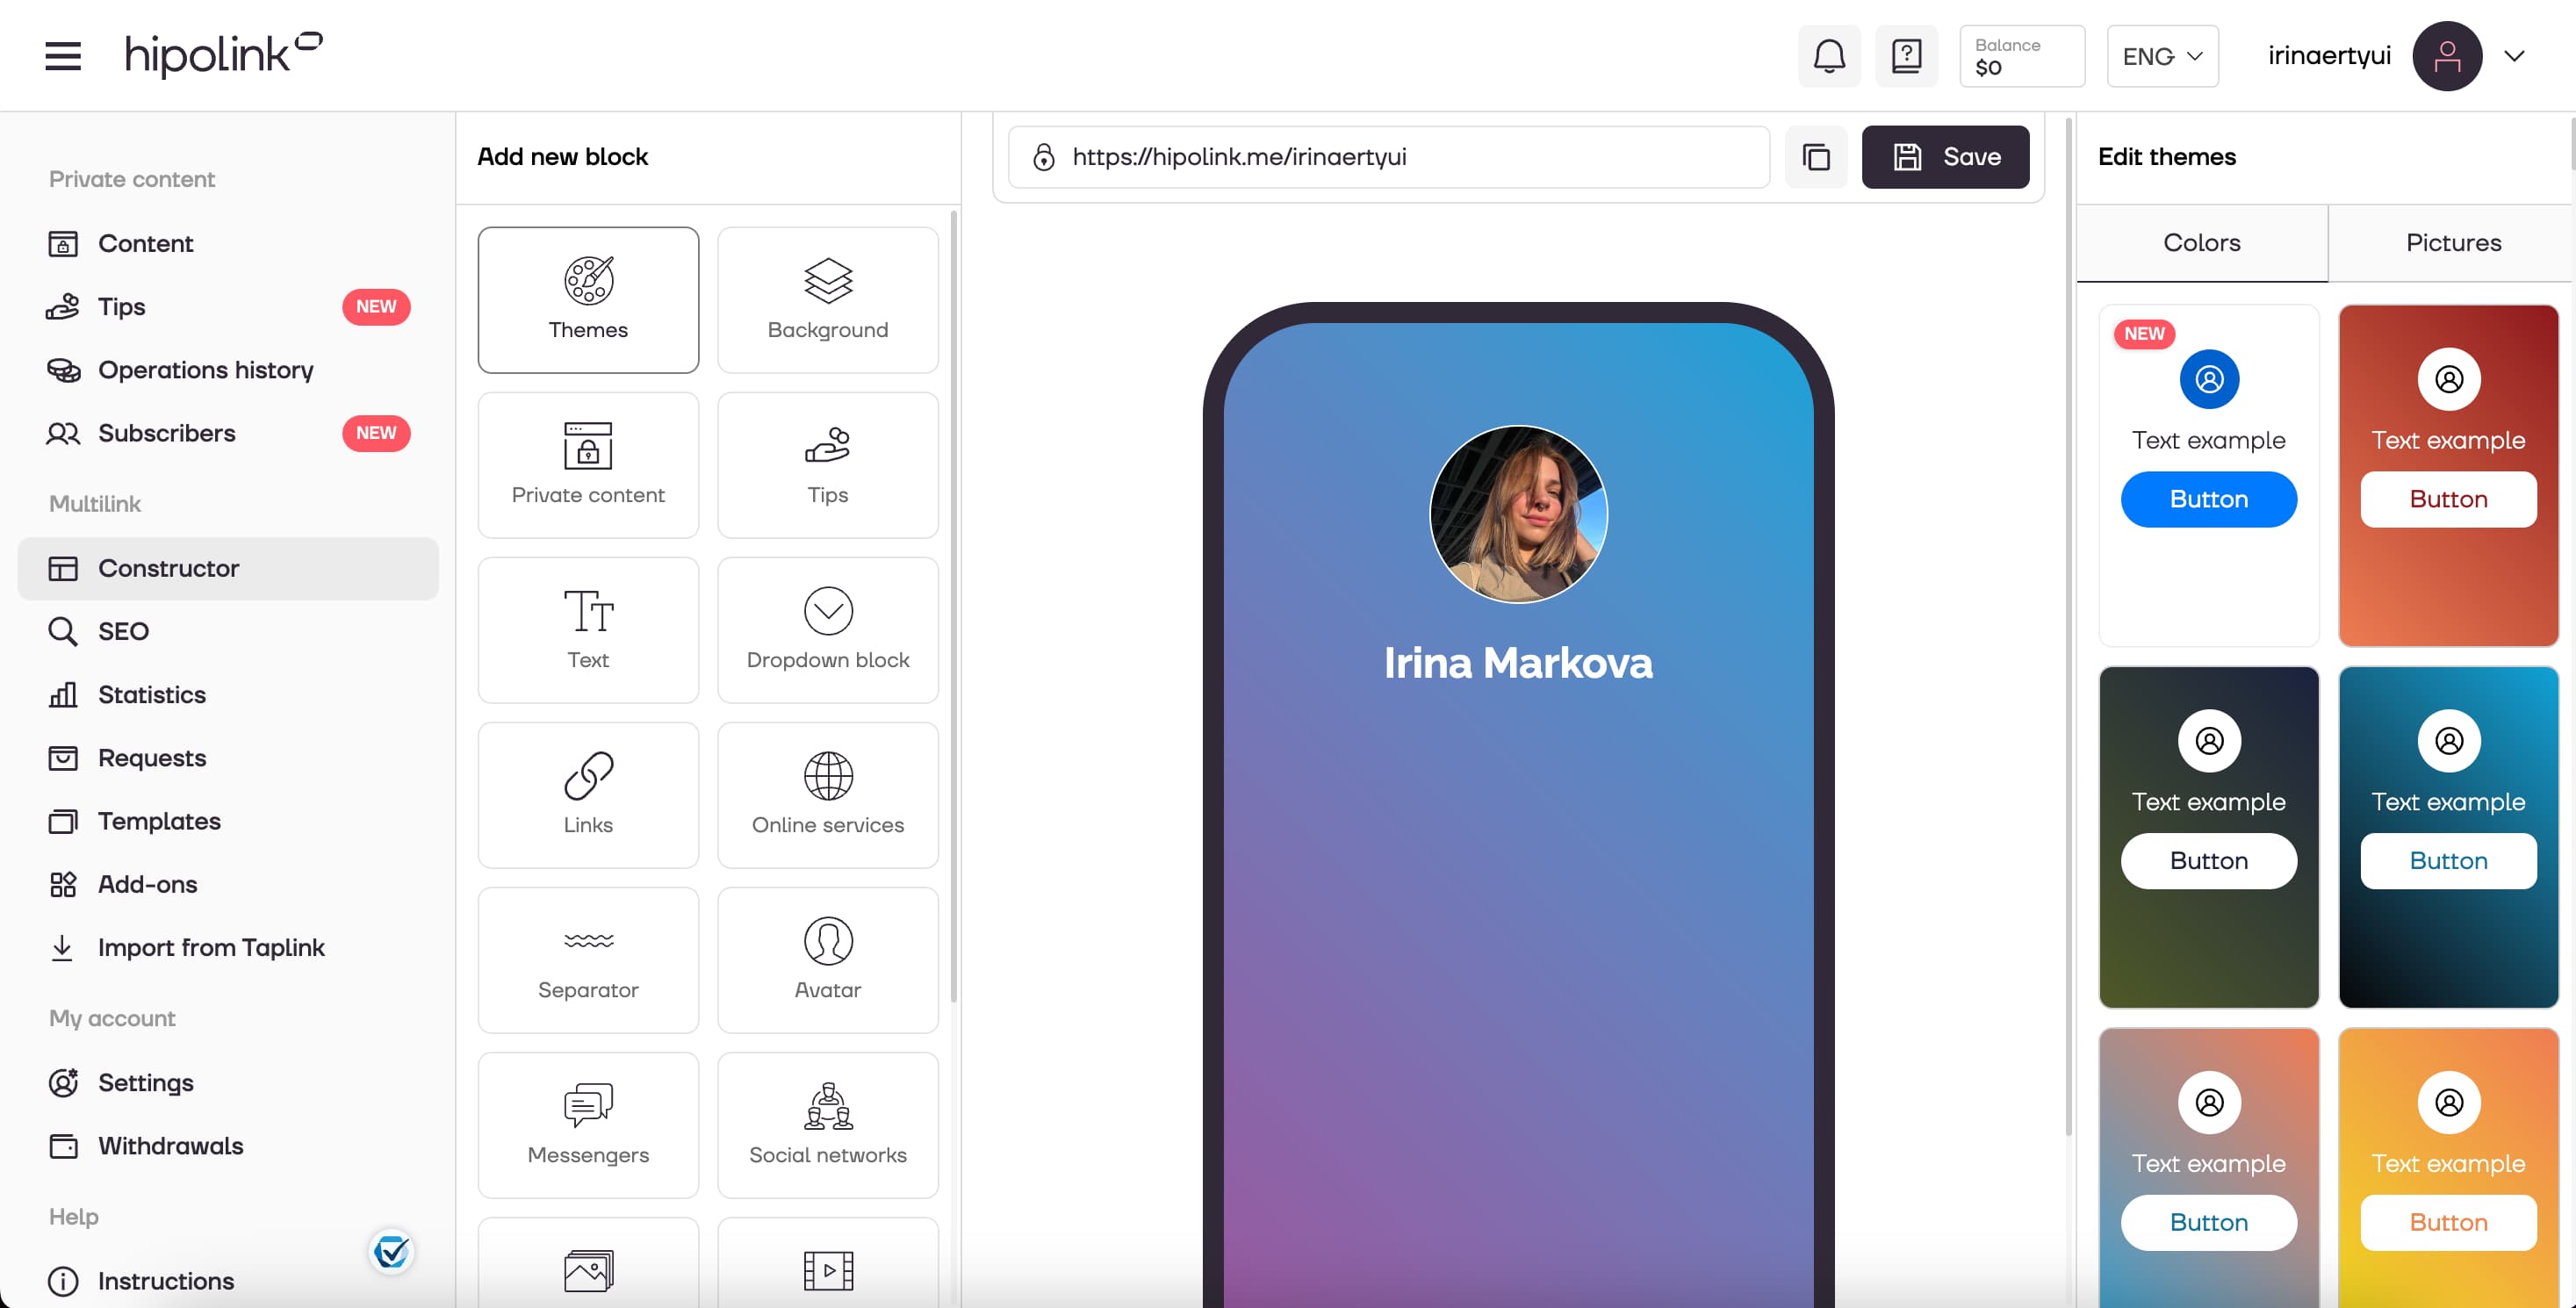
Task: Add a Dropdown block
Action: 828,629
